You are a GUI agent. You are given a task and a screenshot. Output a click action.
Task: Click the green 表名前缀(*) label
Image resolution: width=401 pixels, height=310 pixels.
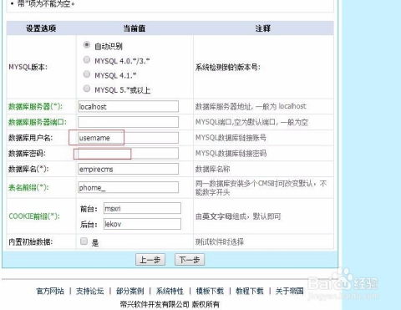(x=28, y=187)
